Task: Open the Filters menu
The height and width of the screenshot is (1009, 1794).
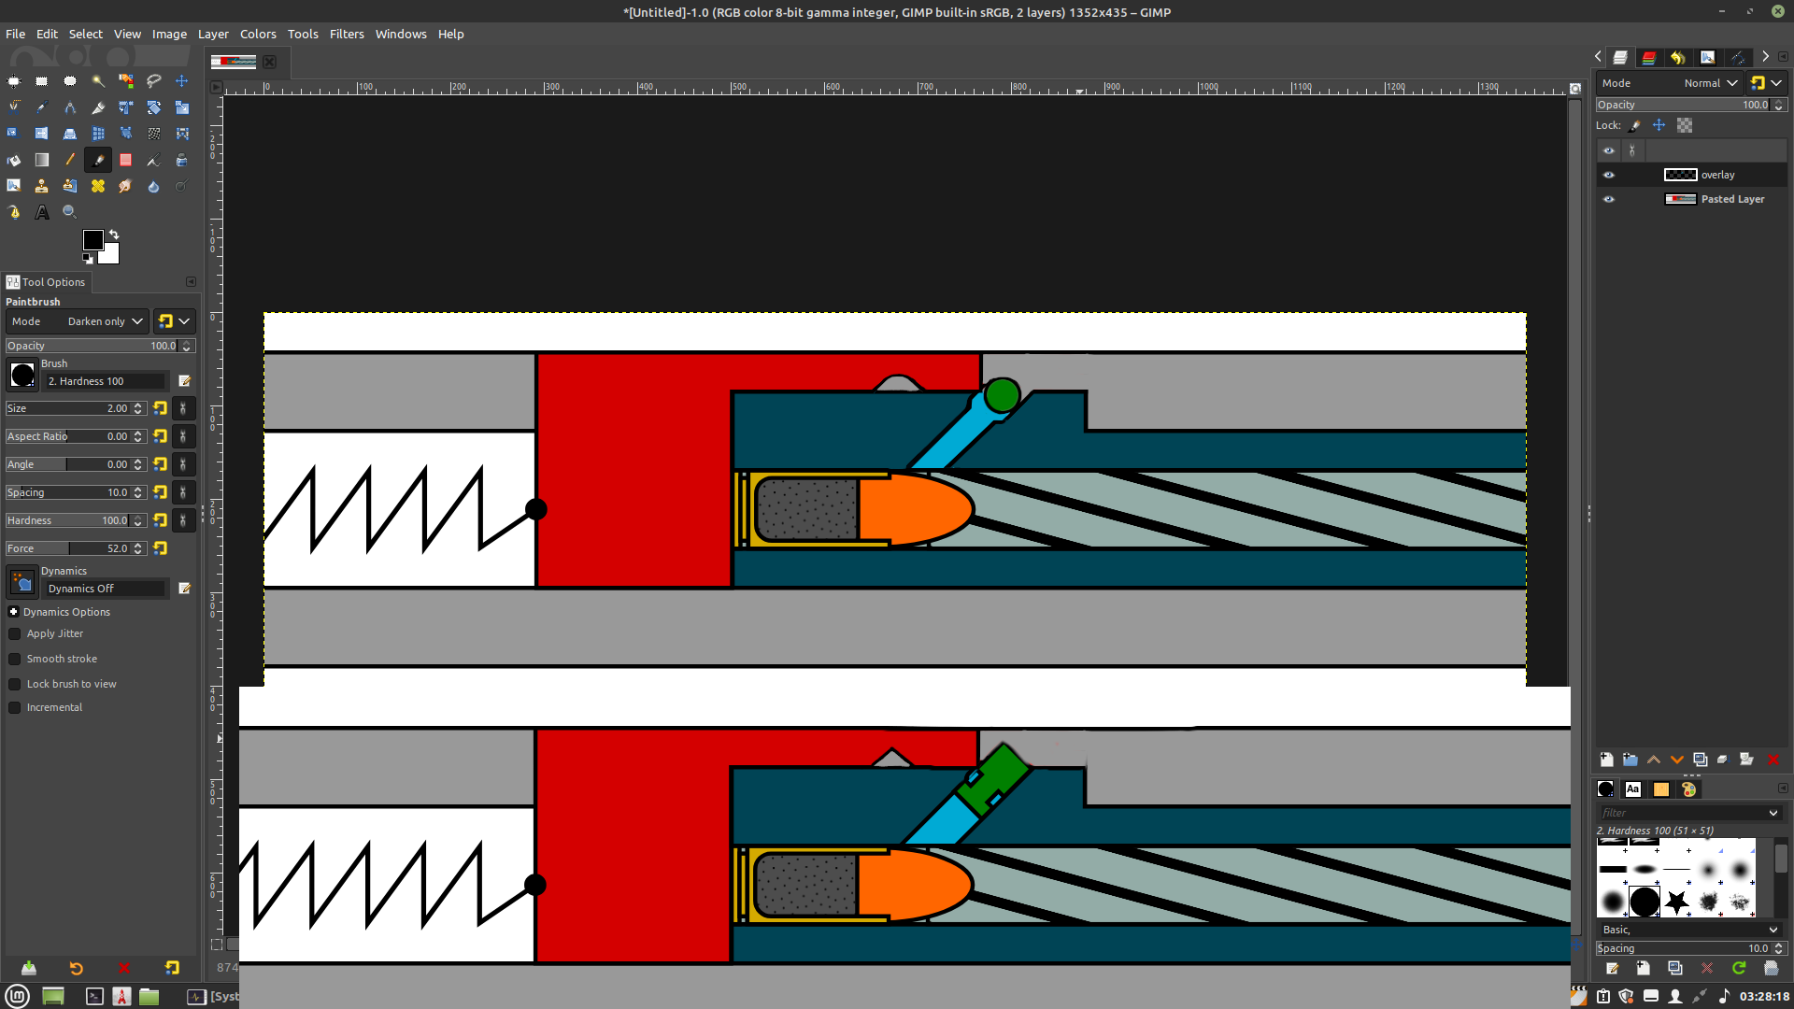Action: tap(347, 34)
